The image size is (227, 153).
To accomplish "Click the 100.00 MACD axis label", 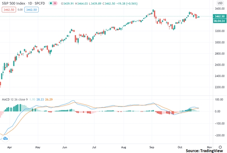I will coord(219,99).
